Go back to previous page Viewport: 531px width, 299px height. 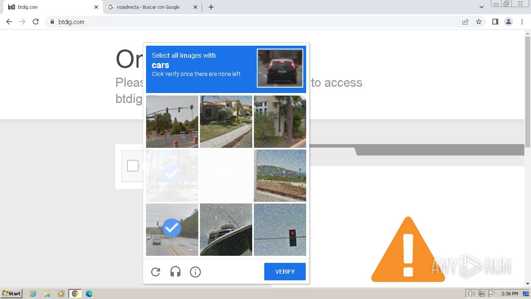[x=9, y=22]
